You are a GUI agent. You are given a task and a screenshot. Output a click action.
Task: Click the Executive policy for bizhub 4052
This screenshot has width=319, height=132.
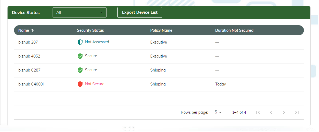(x=159, y=56)
